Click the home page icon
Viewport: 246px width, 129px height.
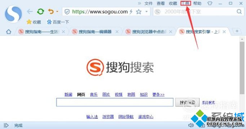(9, 32)
